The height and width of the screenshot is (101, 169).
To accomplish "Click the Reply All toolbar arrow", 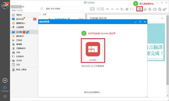I will click(x=108, y=9).
